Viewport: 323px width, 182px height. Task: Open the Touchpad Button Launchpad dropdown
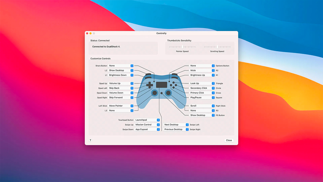point(147,120)
